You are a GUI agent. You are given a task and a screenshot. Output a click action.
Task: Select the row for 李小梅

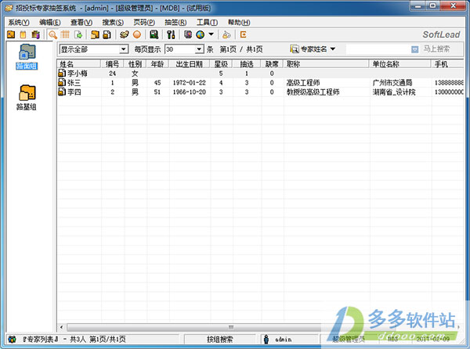point(261,73)
